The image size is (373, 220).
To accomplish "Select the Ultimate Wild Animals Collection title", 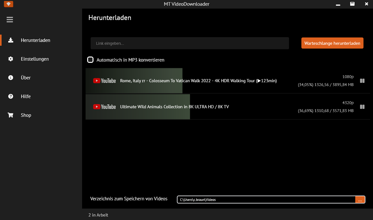I will click(174, 107).
